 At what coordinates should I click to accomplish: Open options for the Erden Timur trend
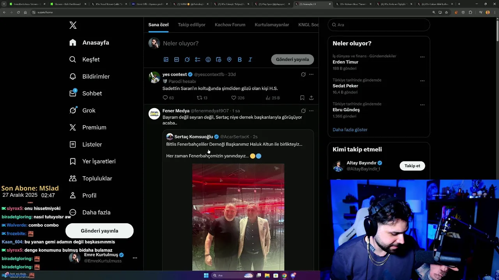pos(422,57)
